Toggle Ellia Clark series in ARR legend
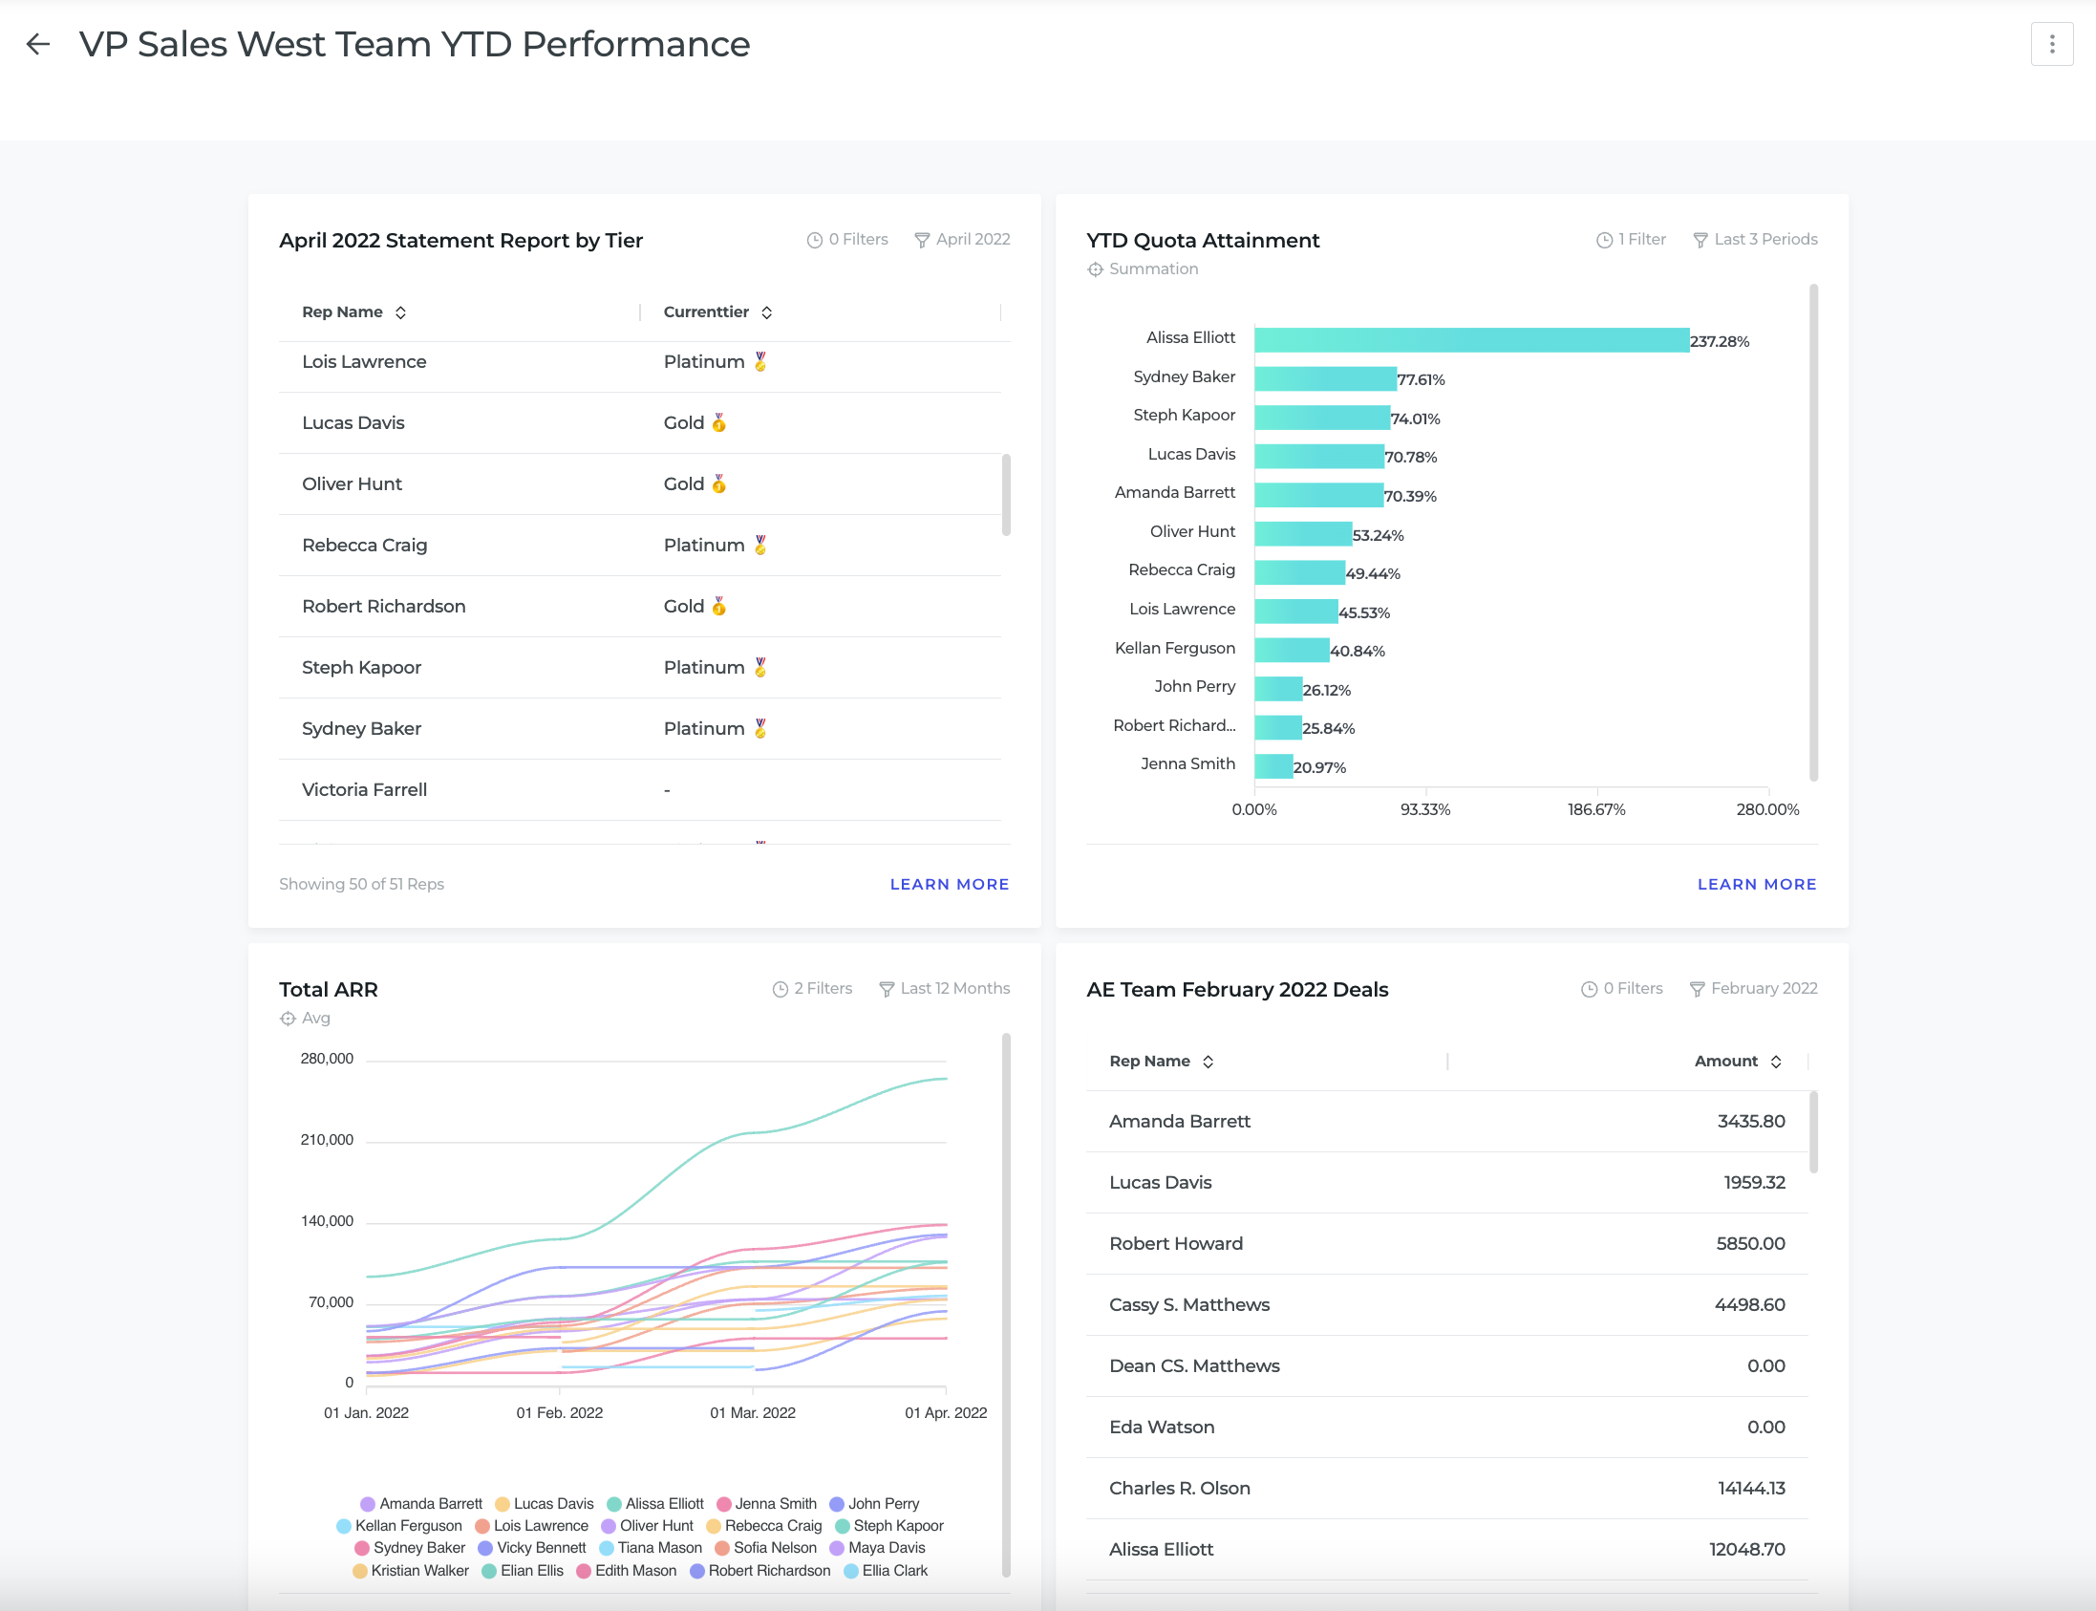 pyautogui.click(x=885, y=1570)
